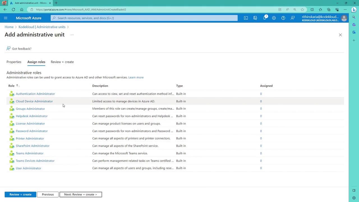The height and width of the screenshot is (202, 359).
Task: Click the account avatar icon
Action: tap(344, 18)
